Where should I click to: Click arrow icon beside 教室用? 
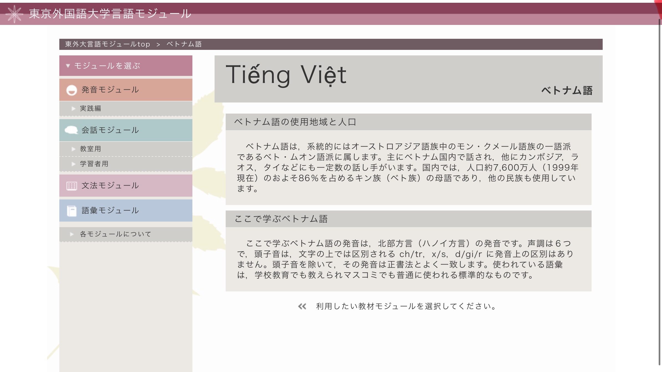point(73,149)
